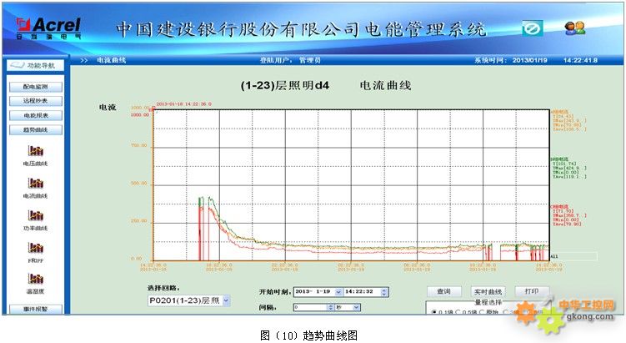Open the 电能报表 menu item

(x=35, y=115)
